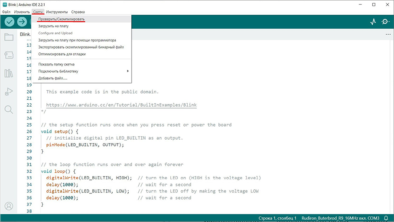The width and height of the screenshot is (394, 222).
Task: Open the editor three-dots overflow menu
Action: 388,34
